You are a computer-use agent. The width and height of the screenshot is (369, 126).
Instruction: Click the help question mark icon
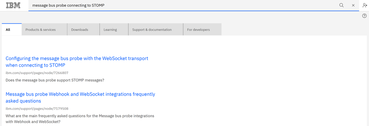point(364,16)
